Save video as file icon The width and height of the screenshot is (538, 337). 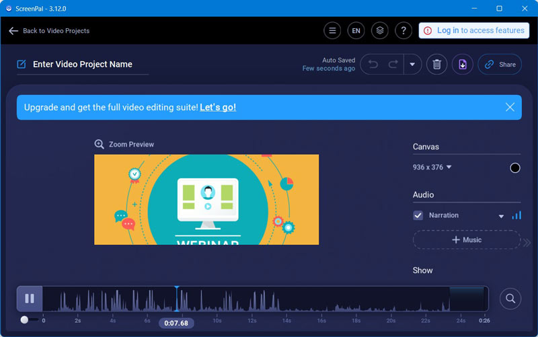pos(463,64)
